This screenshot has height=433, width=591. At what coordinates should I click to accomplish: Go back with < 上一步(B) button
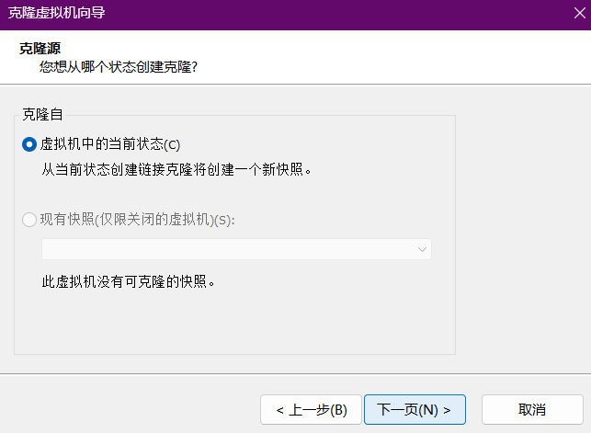[311, 410]
